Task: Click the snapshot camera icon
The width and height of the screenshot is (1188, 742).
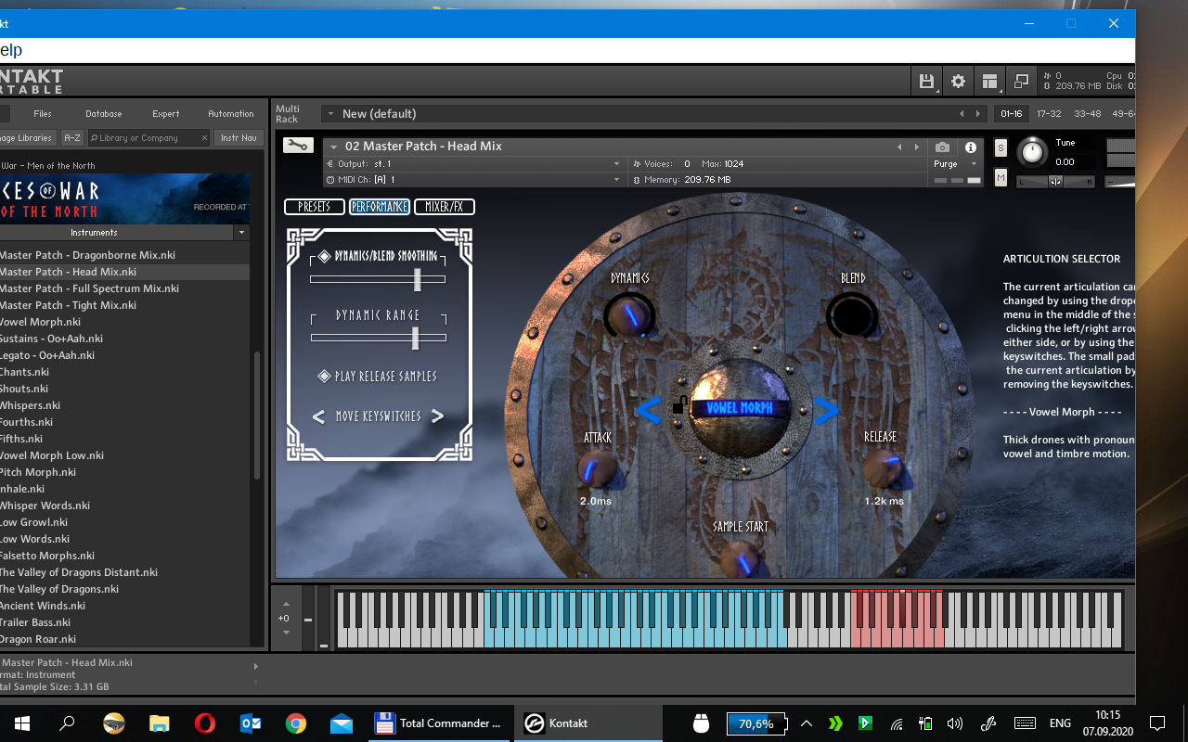Action: point(943,147)
